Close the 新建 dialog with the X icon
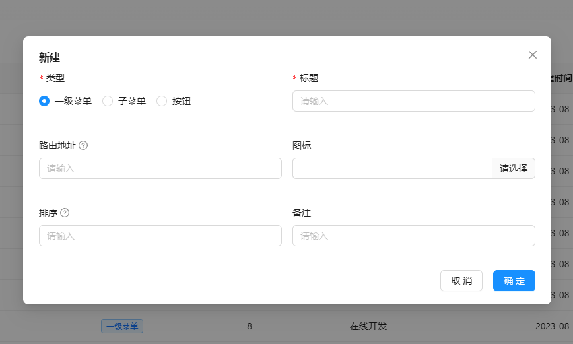 pyautogui.click(x=533, y=55)
